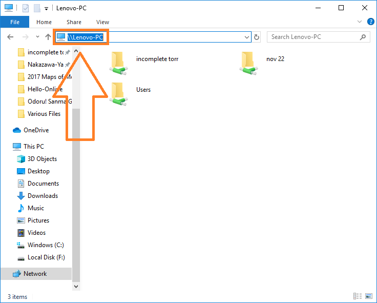This screenshot has height=303, width=377.
Task: Select the nov 22 shared folder icon
Action: (x=248, y=63)
